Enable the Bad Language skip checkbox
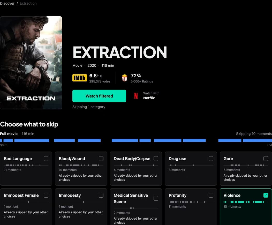This screenshot has width=272, height=225. (x=46, y=159)
